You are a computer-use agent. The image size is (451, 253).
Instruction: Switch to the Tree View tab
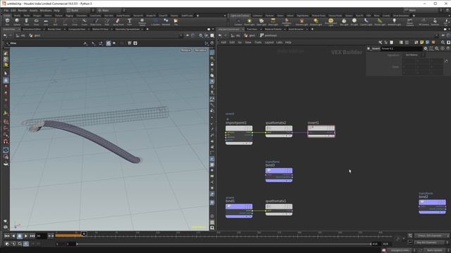[x=252, y=30]
